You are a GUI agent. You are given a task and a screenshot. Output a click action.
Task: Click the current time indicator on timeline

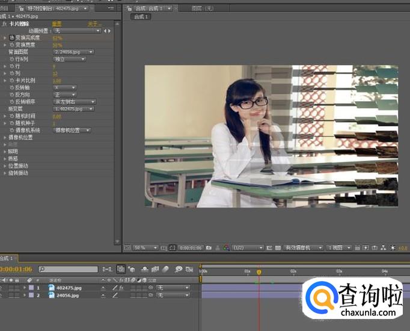tap(259, 272)
